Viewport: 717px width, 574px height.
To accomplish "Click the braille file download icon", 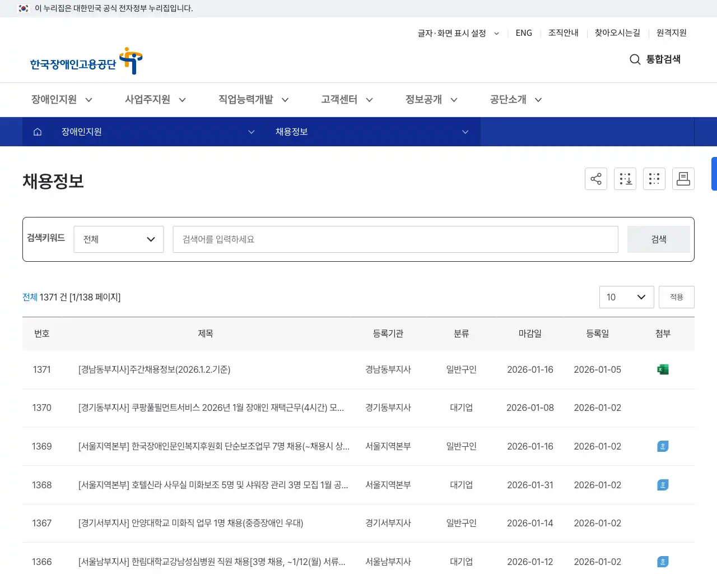I will click(625, 179).
